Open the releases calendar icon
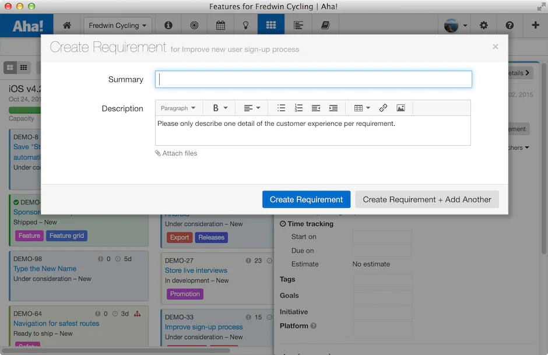This screenshot has height=355, width=548. 220,25
